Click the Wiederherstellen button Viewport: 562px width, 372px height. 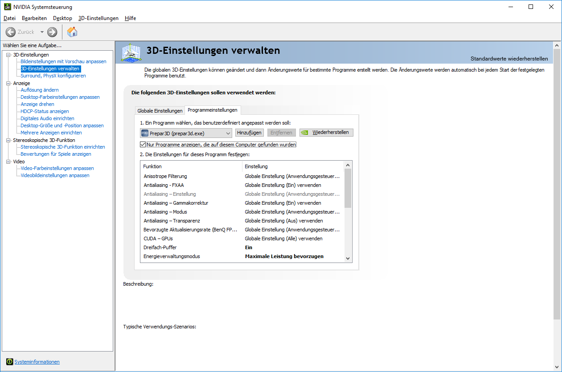(326, 133)
